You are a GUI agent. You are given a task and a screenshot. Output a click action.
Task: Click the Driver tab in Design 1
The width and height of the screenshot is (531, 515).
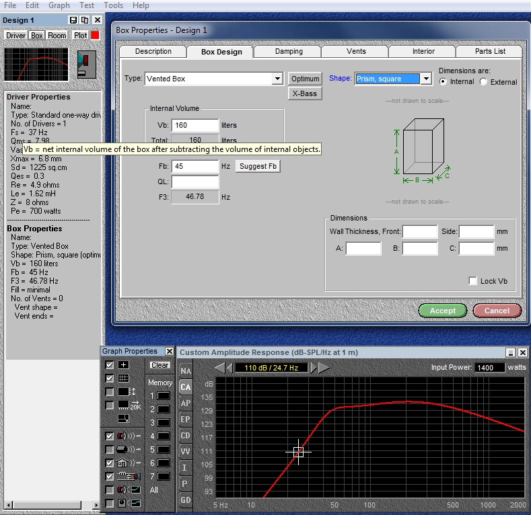click(x=15, y=36)
